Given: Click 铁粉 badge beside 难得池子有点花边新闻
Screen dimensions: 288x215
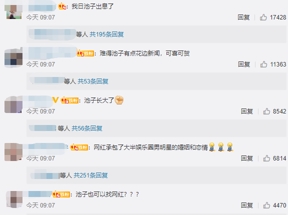Looking at the screenshot, I should pos(85,53).
